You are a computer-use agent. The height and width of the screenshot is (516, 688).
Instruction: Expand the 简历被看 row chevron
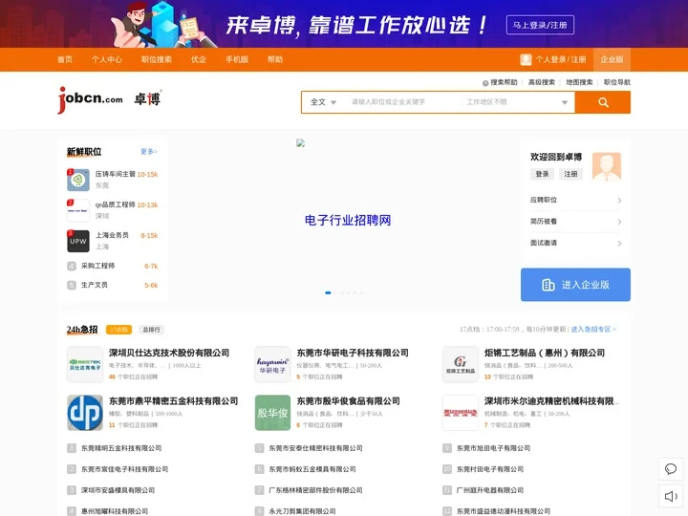pyautogui.click(x=619, y=222)
